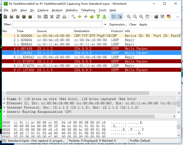Sort by the Time column header
This screenshot has width=183, height=145.
[26, 31]
